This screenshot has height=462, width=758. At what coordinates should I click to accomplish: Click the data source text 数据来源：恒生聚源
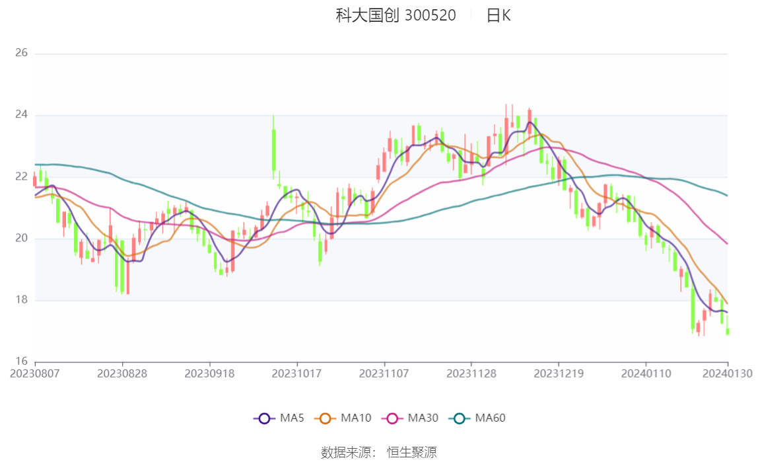pyautogui.click(x=379, y=452)
